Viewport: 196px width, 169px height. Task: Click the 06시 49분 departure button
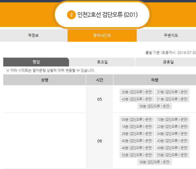pyautogui.click(x=172, y=148)
